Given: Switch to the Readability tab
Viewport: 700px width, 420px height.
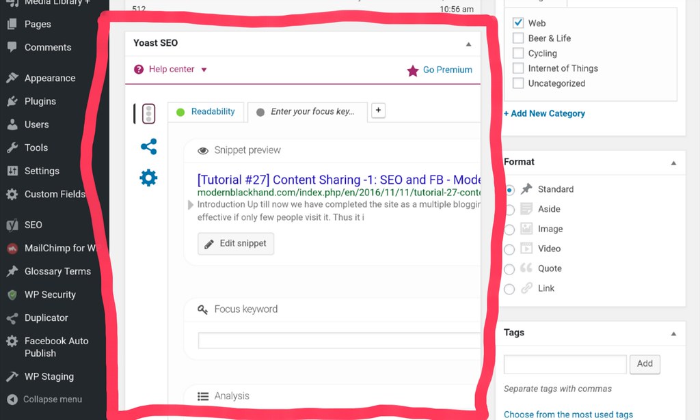Looking at the screenshot, I should point(212,111).
